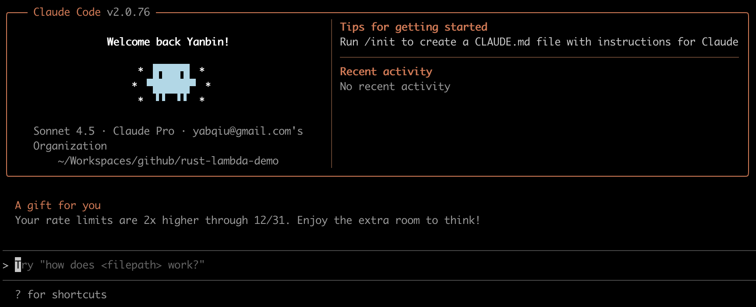Viewport: 756px width, 307px height.
Task: Click the "Recent activity" heading
Action: tap(386, 72)
